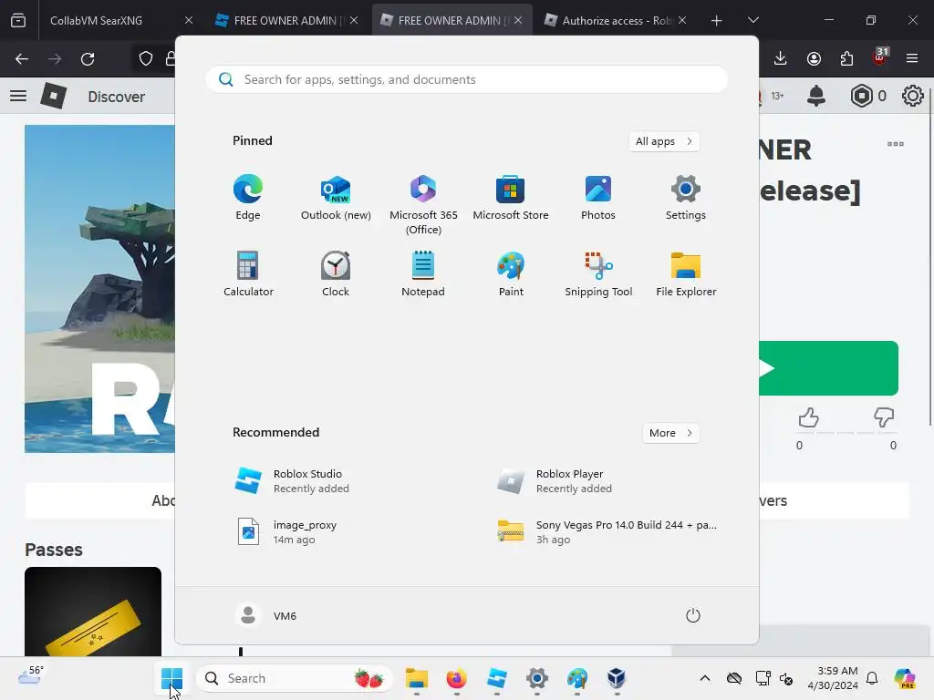The image size is (934, 700).
Task: Open Firefox View icon in tab bar
Action: pos(18,20)
